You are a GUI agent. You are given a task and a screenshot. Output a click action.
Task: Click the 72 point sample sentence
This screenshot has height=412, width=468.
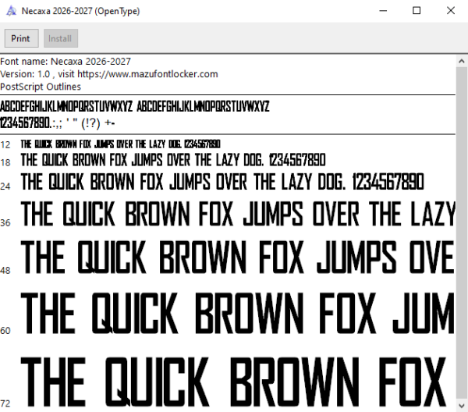coord(233,382)
